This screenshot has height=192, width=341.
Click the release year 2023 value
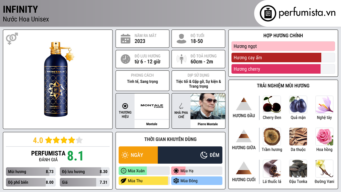(x=140, y=41)
